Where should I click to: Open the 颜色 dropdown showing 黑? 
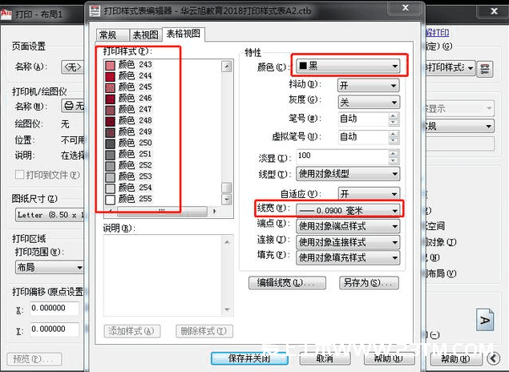pyautogui.click(x=347, y=66)
